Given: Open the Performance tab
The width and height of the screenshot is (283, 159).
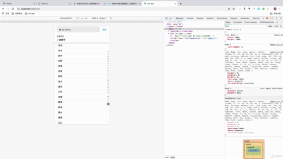Looking at the screenshot, I should click(222, 18).
